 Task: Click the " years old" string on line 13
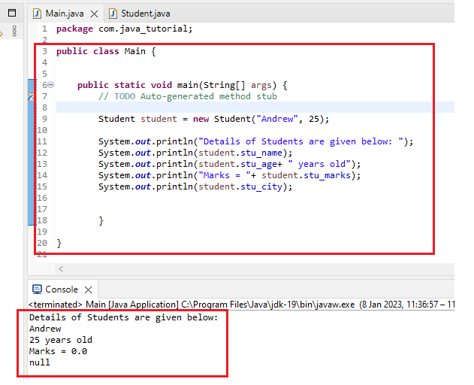click(319, 164)
